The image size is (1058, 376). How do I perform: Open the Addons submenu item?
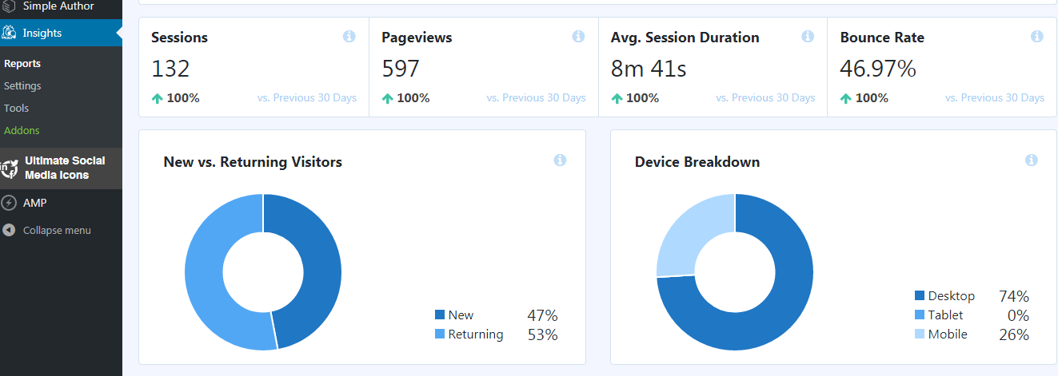[x=22, y=130]
